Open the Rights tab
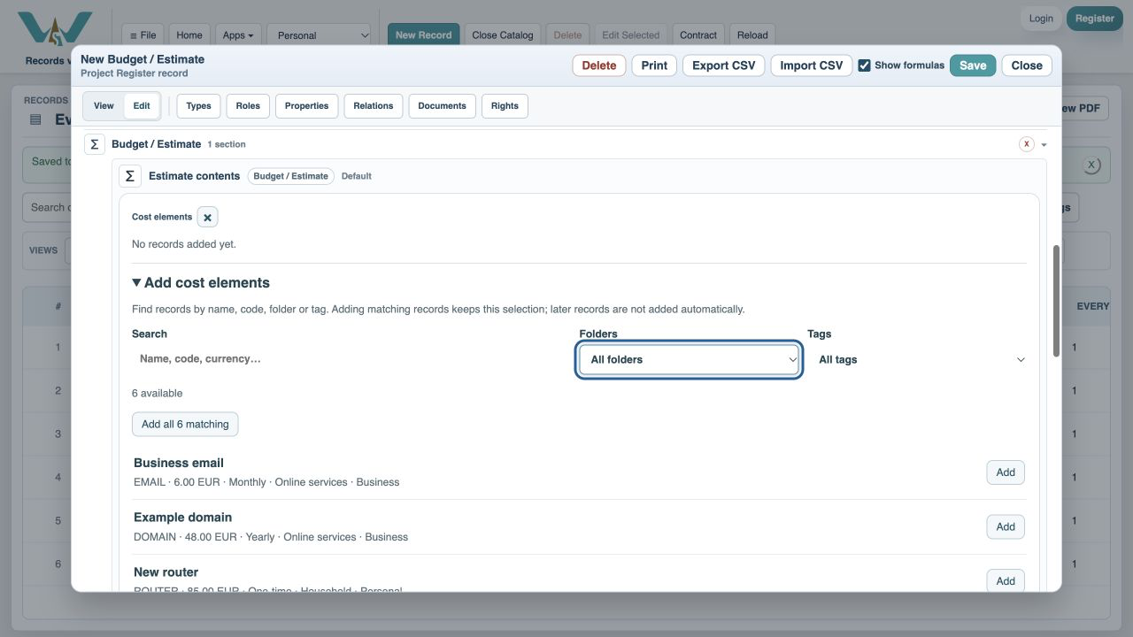Screen dimensions: 1133x637 [505, 106]
